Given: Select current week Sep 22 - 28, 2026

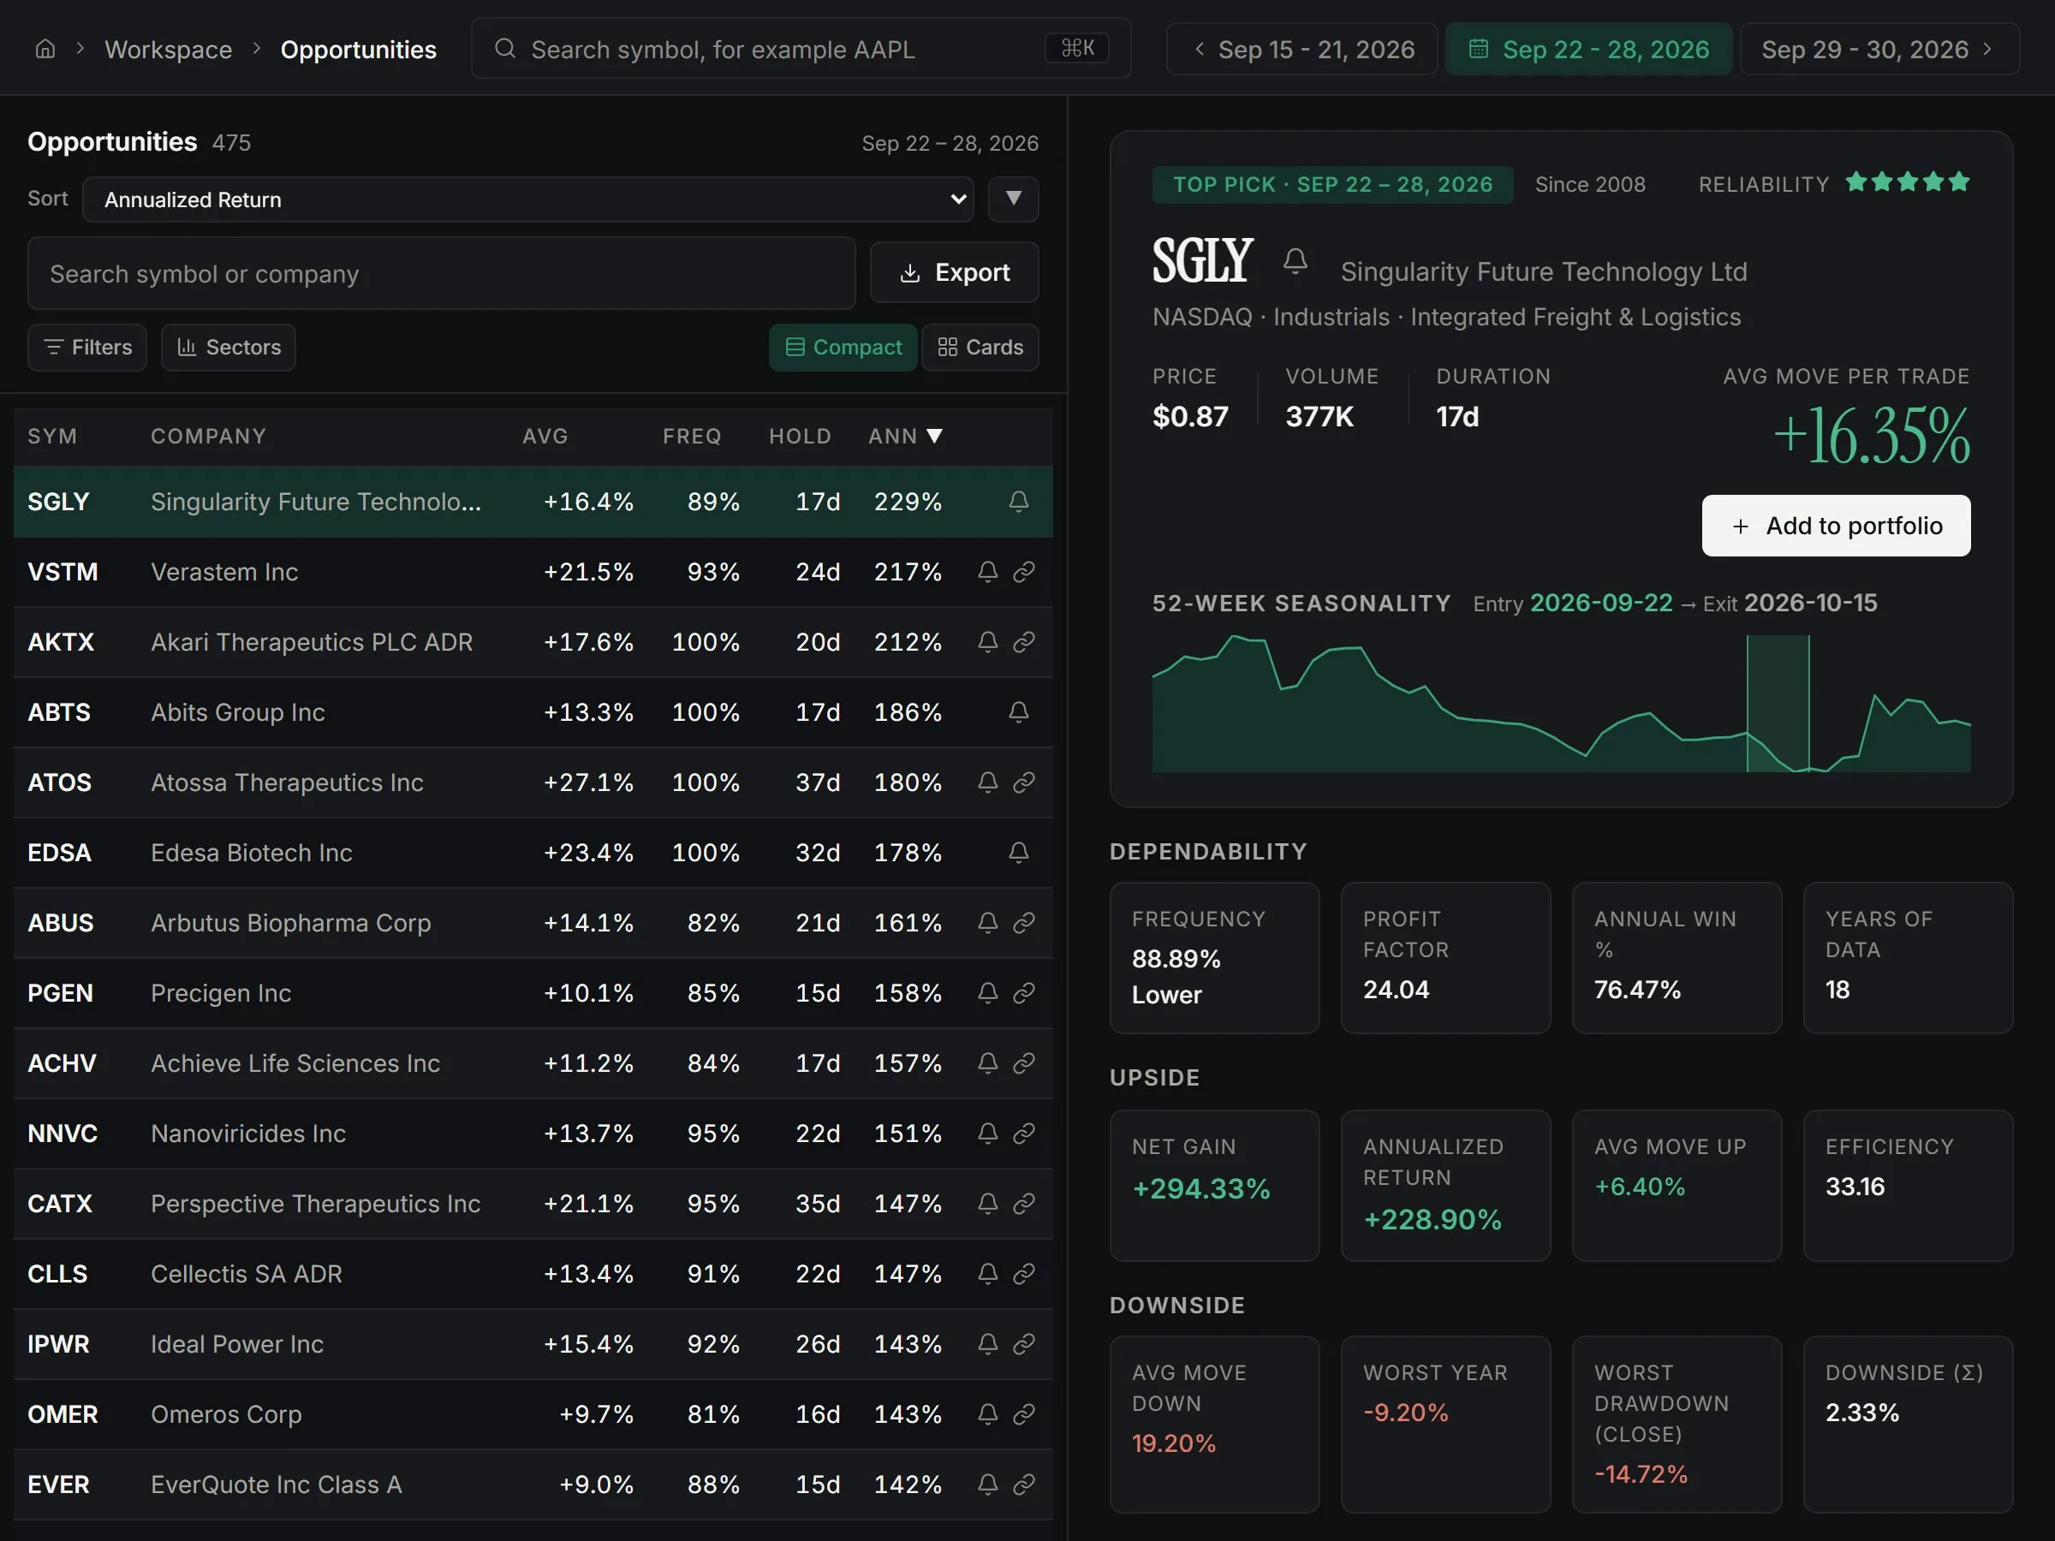Looking at the screenshot, I should 1588,50.
